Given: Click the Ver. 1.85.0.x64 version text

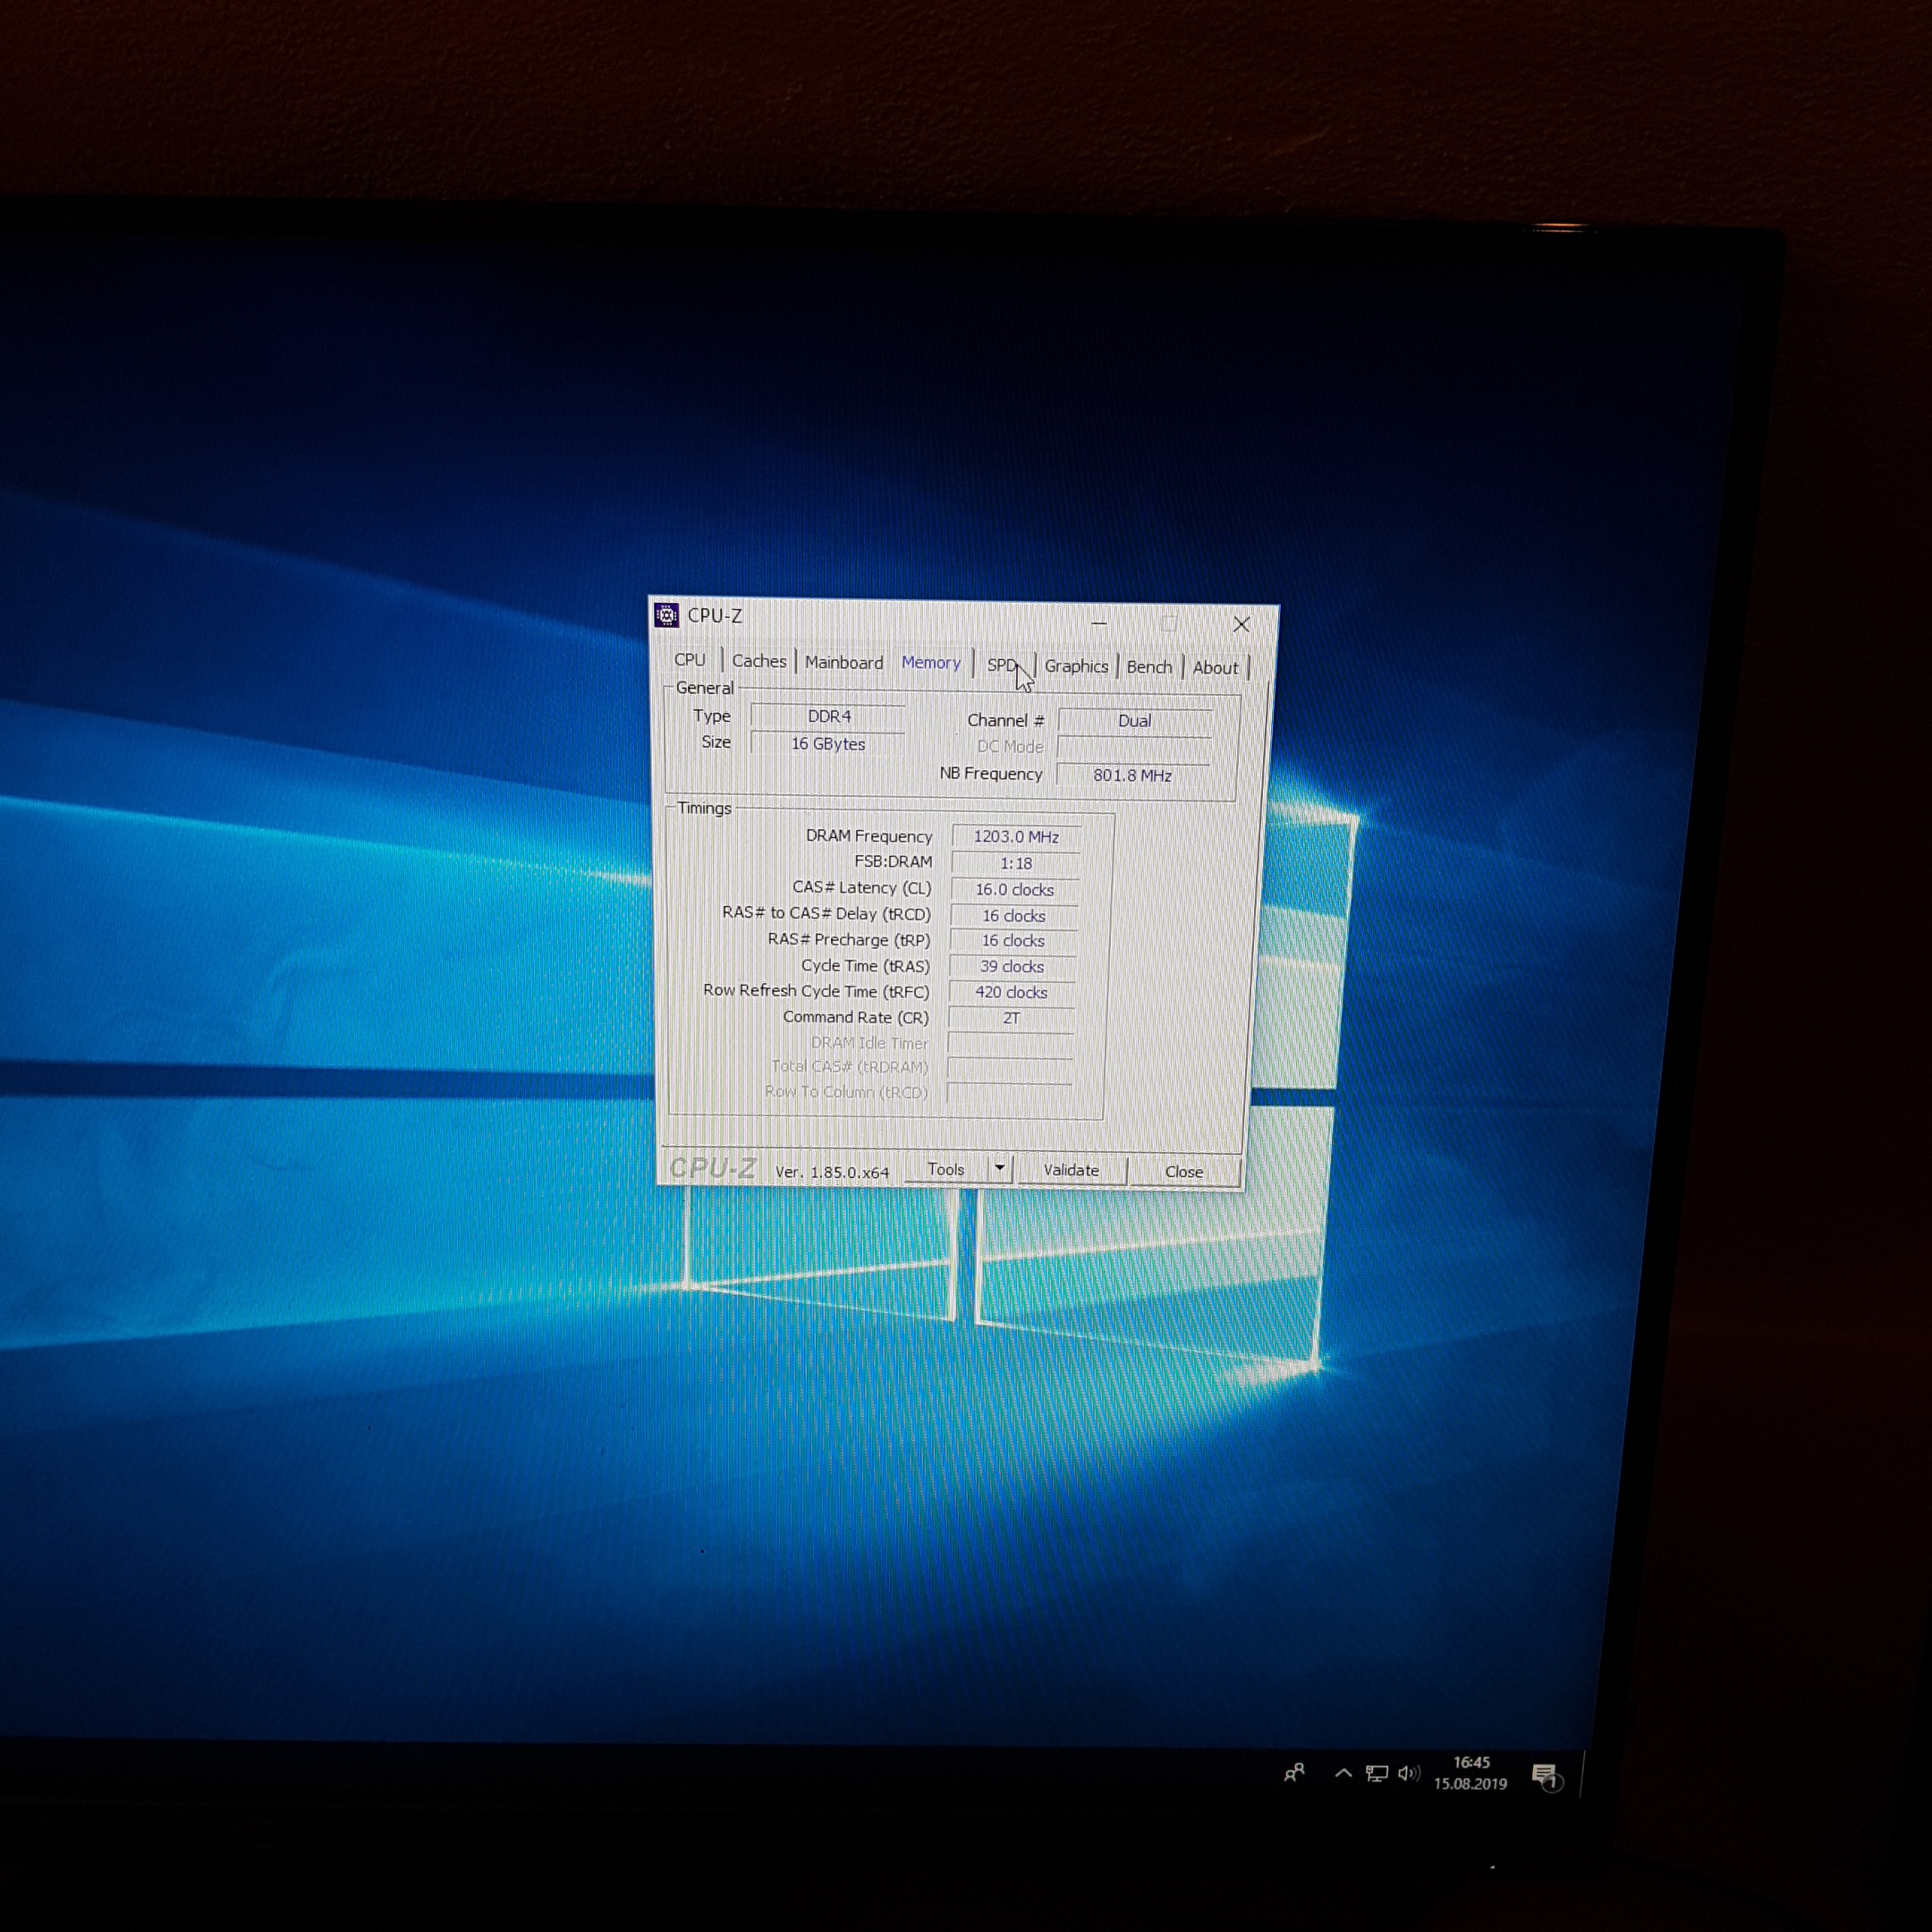Looking at the screenshot, I should 832,1172.
